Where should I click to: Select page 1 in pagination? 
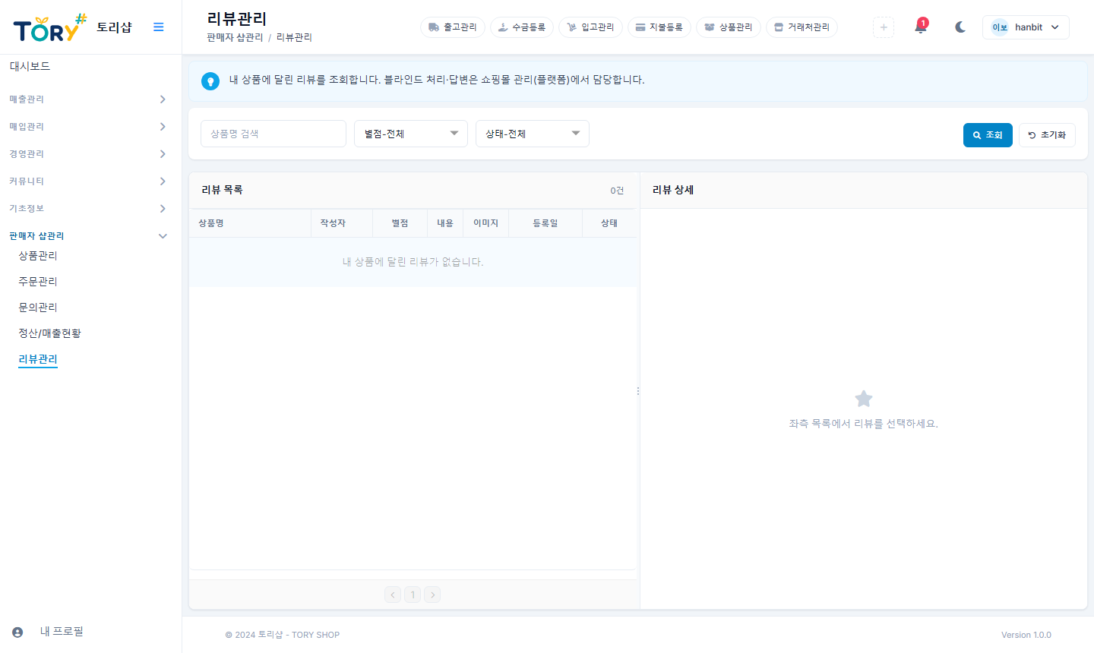pyautogui.click(x=413, y=595)
